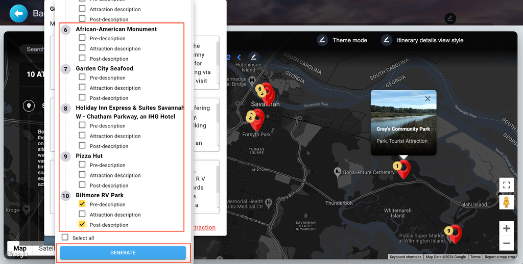Check Attraction description for Garden City Seafood

pos(82,87)
